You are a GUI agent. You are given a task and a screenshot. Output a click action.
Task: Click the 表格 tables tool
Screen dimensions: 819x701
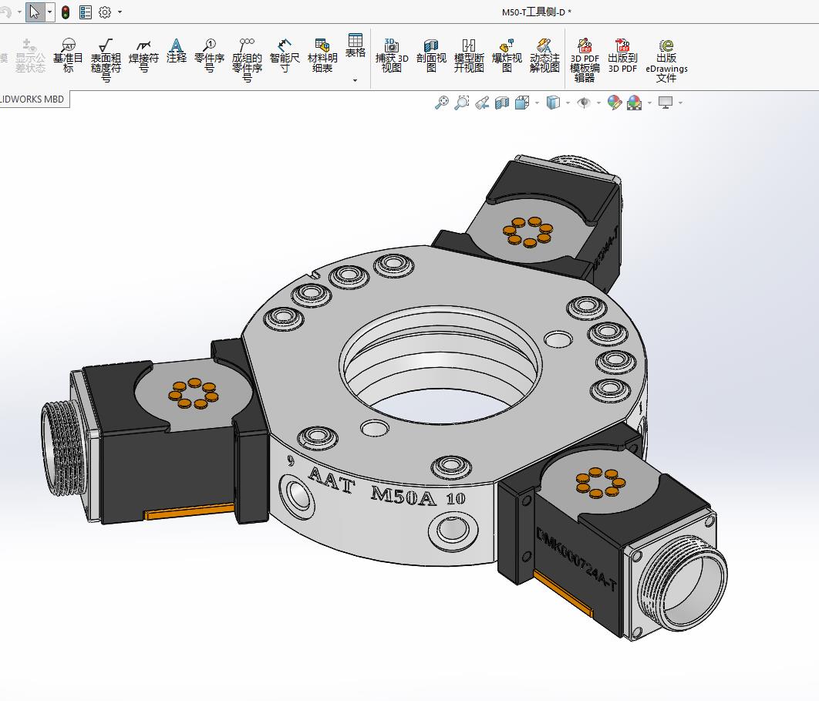(356, 45)
